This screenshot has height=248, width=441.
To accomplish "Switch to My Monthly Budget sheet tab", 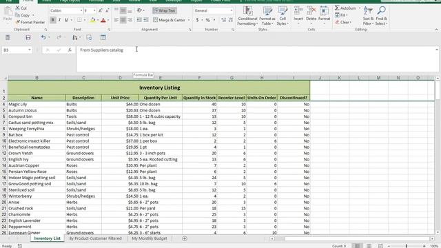I will (x=150, y=238).
